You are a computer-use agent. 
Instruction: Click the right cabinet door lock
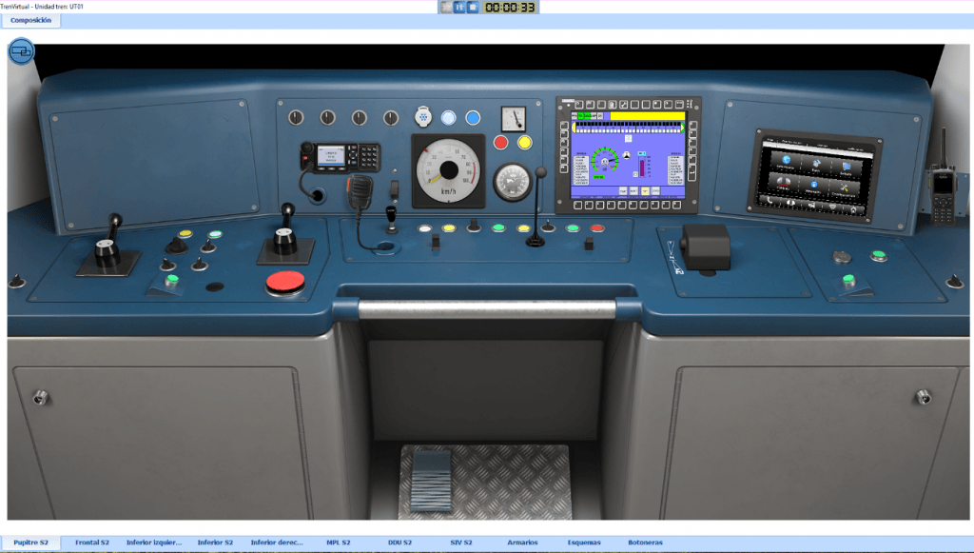pyautogui.click(x=924, y=396)
